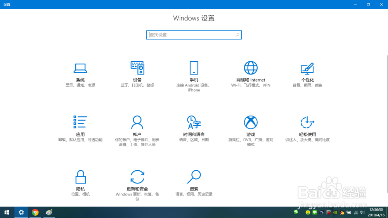Image resolution: width=388 pixels, height=218 pixels.
Task: Click the Settings gear taskbar icon
Action: point(21,212)
